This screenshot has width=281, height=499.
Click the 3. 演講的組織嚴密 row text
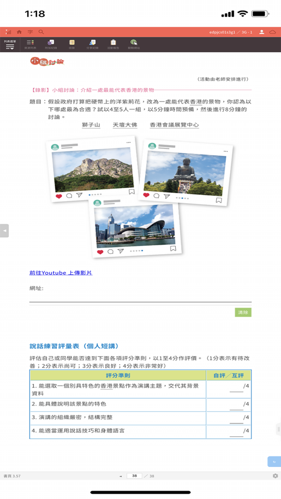72,417
